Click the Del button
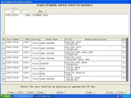Viewport: 131px width, 98px height. [41, 11]
